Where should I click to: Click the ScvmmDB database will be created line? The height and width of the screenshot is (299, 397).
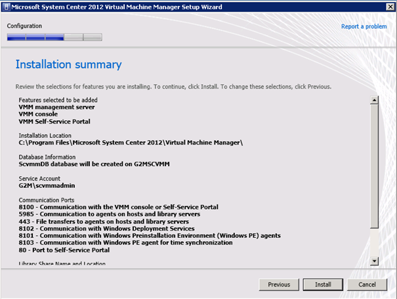click(94, 164)
